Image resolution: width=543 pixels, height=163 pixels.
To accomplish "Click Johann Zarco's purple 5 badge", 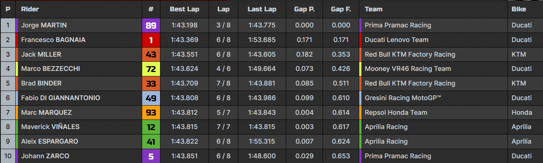I will point(151,156).
